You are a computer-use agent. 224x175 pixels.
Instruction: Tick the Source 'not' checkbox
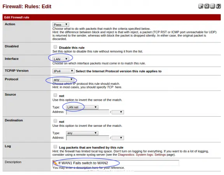click(55, 95)
